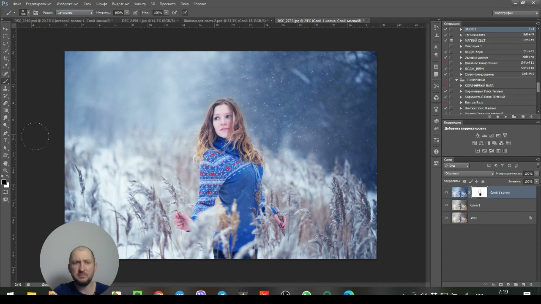541x304 pixels.
Task: Add Color Balance adjustment
Action: tap(481, 143)
